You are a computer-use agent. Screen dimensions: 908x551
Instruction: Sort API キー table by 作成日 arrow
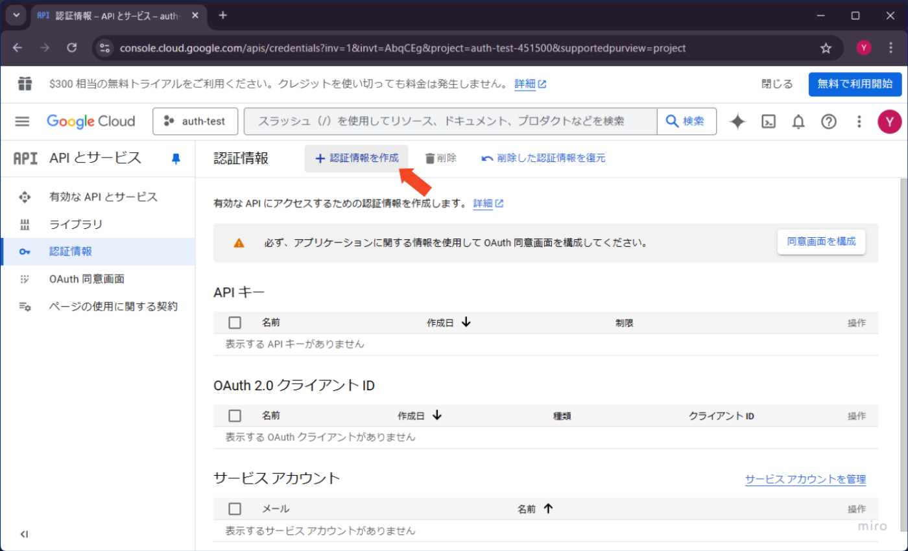466,322
